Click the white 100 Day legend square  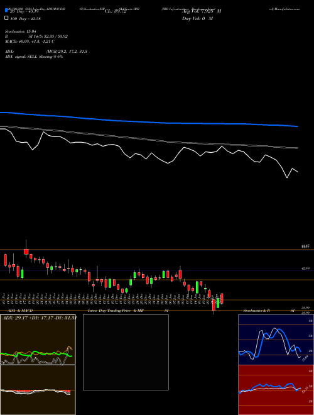(x=7, y=18)
